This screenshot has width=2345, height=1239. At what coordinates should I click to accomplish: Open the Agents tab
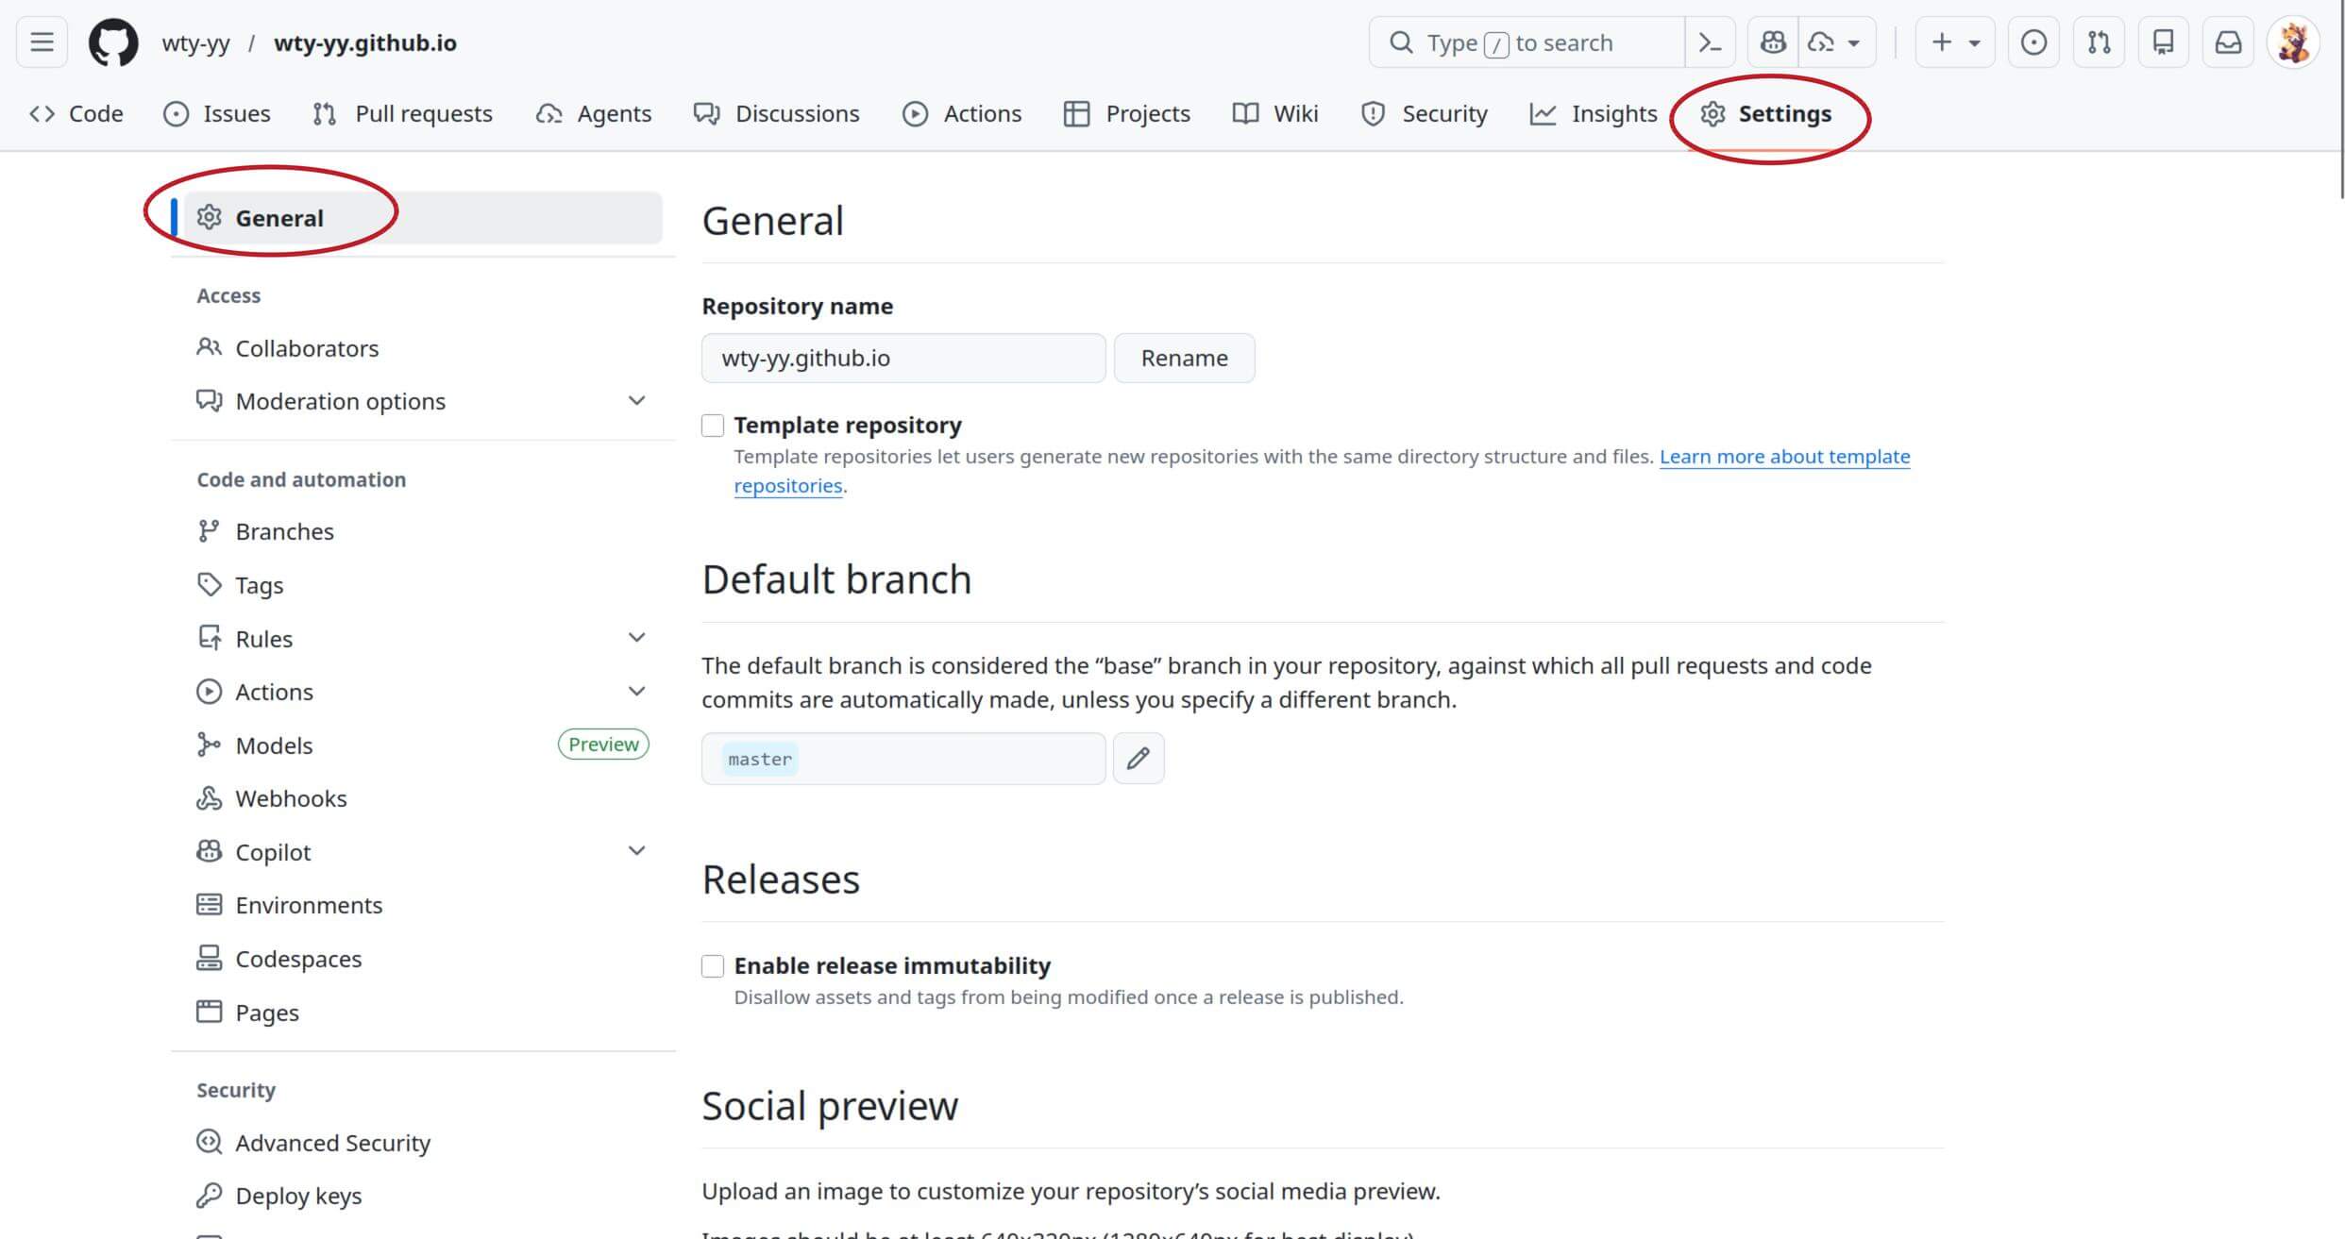click(594, 113)
